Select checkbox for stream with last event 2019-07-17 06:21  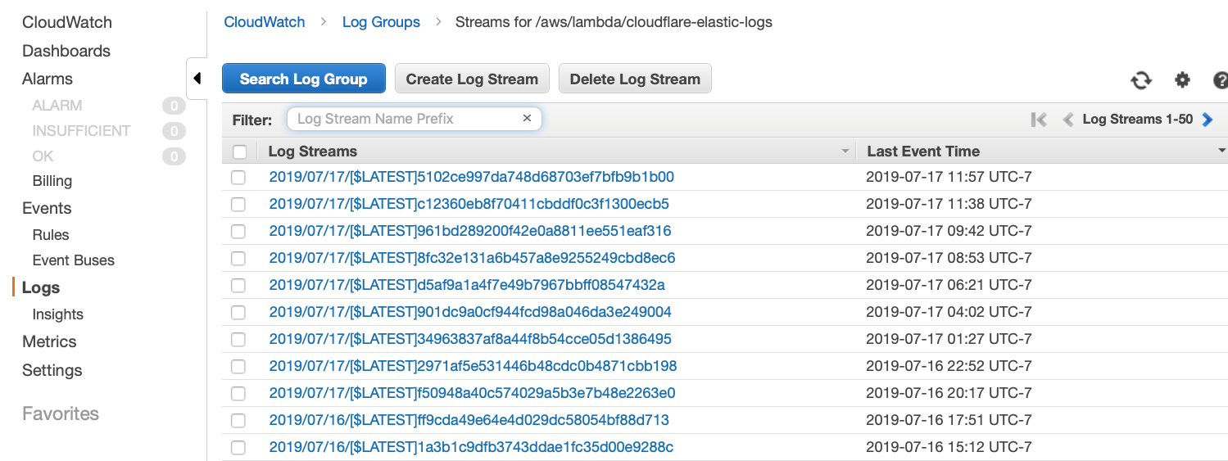click(x=238, y=286)
